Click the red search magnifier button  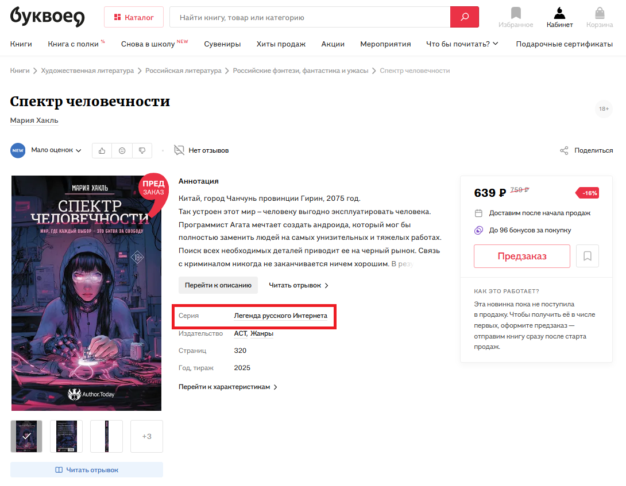pyautogui.click(x=464, y=17)
